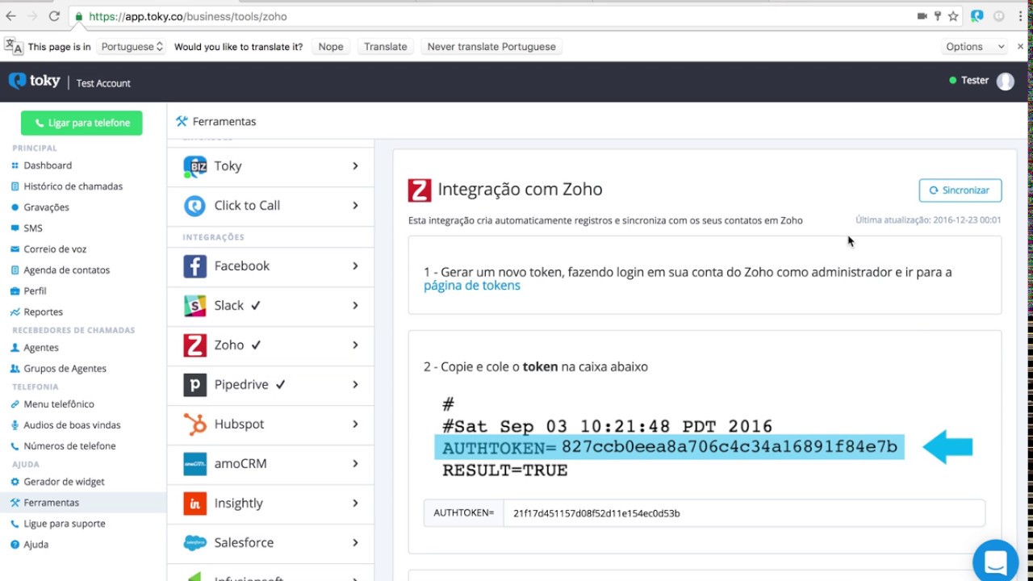Screen dimensions: 1033x581
Task: Click the Click to Call icon
Action: pyautogui.click(x=194, y=206)
